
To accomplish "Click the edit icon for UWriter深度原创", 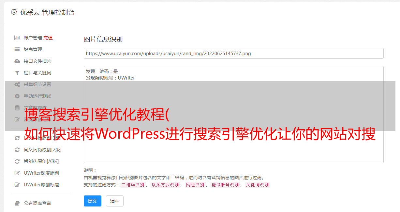I will point(17,173).
